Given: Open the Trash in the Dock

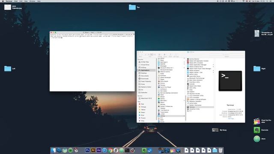Looking at the screenshot, I should click(x=220, y=150).
